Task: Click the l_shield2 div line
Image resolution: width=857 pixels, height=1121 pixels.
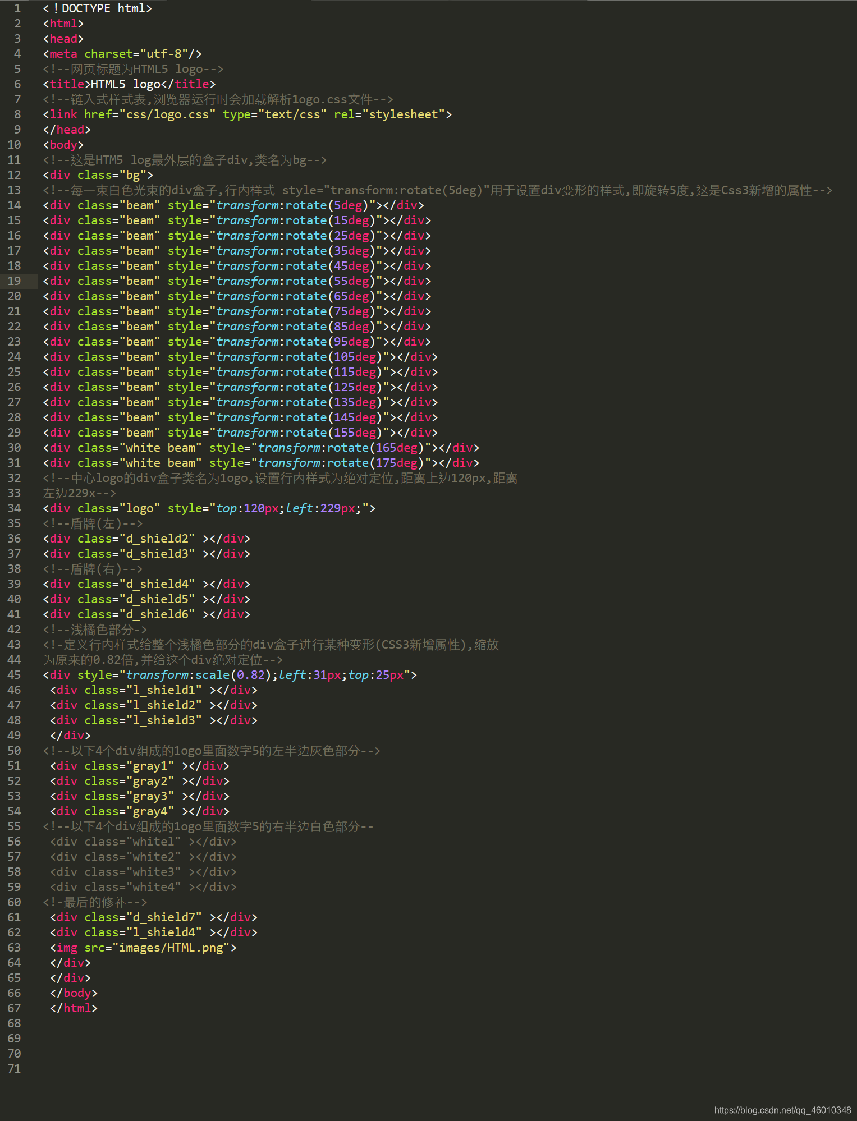Action: click(x=153, y=705)
